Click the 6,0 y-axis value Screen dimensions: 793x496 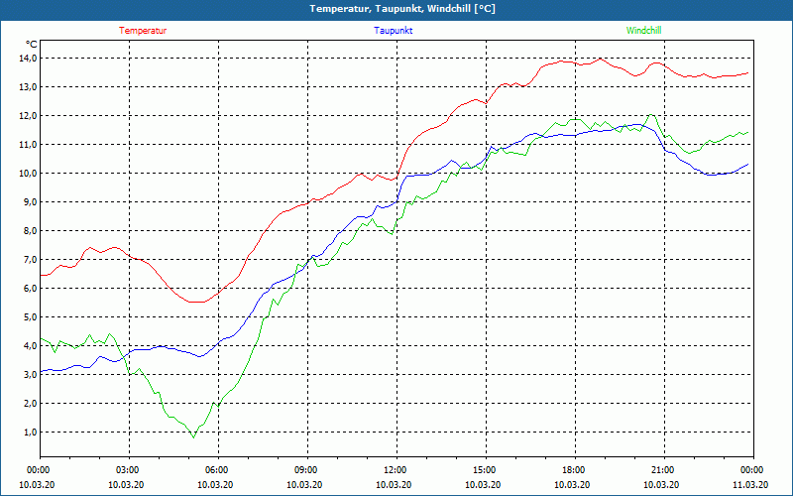(31, 289)
